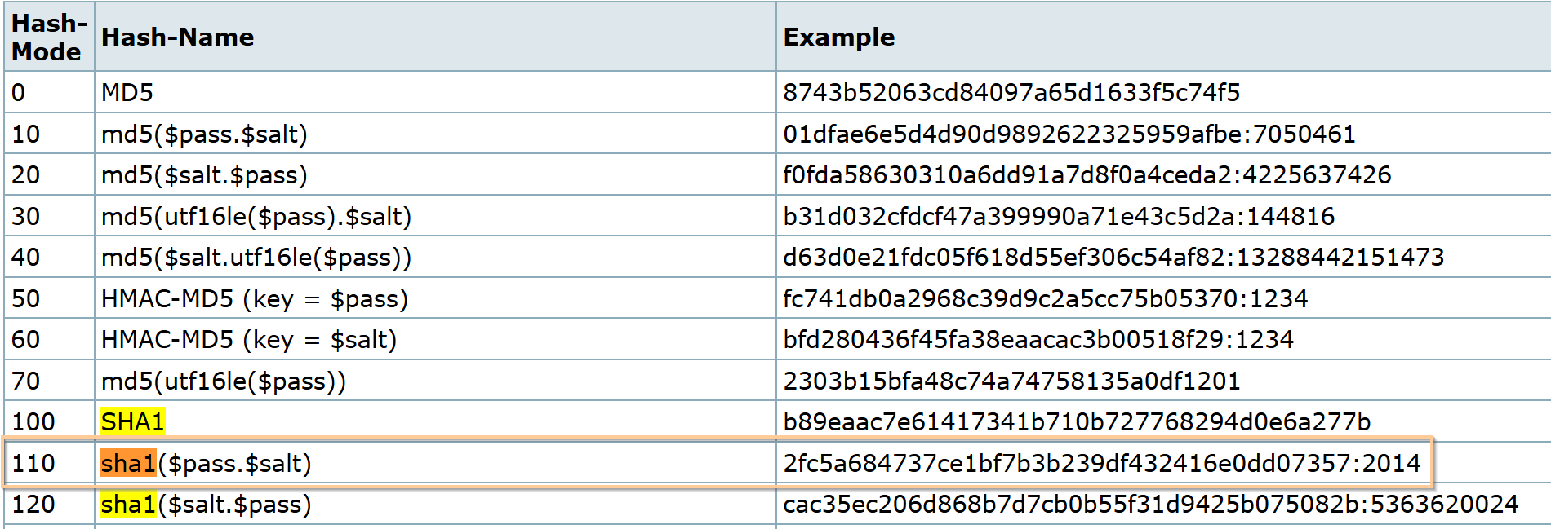Click the md5($salt.$pass) hash name

pos(204,174)
